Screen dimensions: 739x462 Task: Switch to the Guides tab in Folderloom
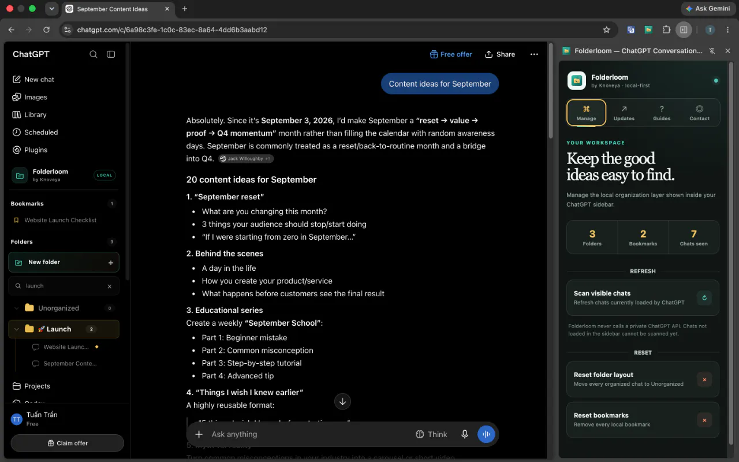click(x=662, y=113)
